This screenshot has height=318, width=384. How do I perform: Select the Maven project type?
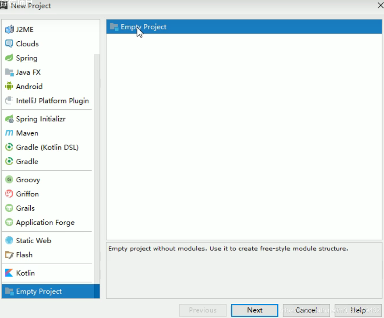click(x=48, y=133)
